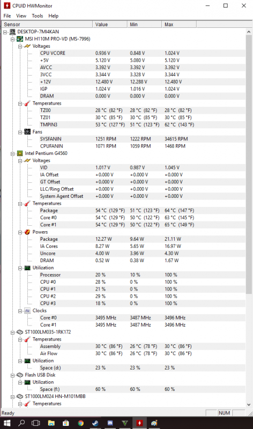Click the Value column header

110,24
